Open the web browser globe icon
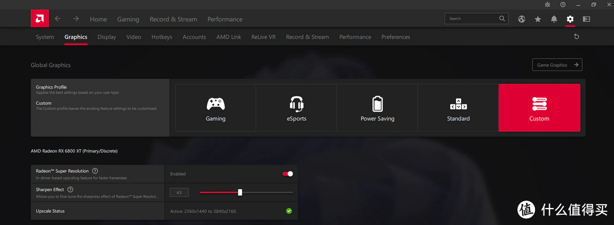 (x=521, y=19)
